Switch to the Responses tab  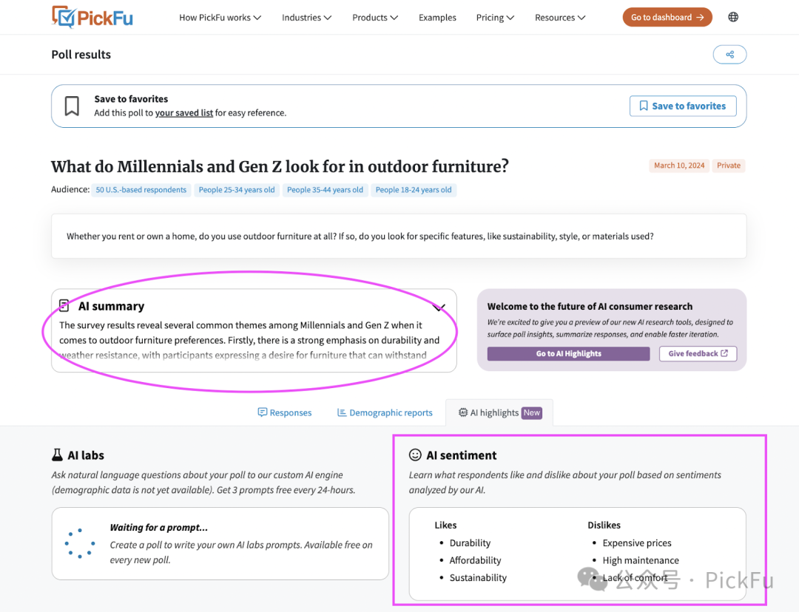click(x=285, y=412)
